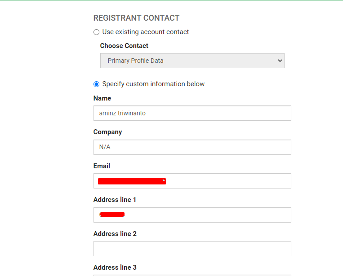Click the redacted red text in Email field
This screenshot has height=276, width=343.
(132, 181)
